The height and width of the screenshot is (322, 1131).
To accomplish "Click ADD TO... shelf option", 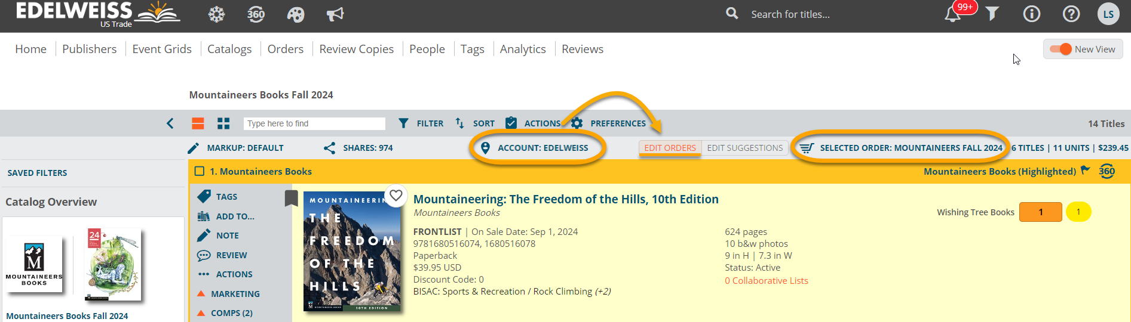I will tap(226, 216).
